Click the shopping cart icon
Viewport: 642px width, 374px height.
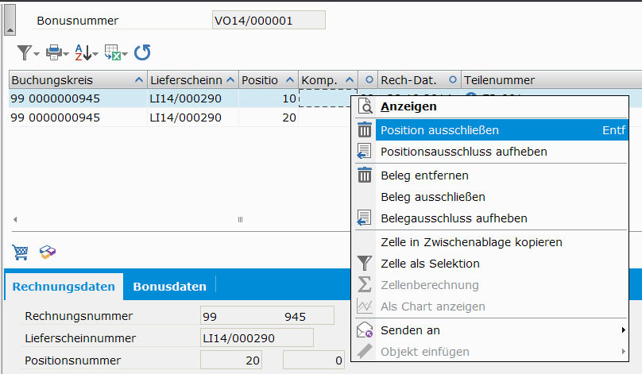click(21, 253)
